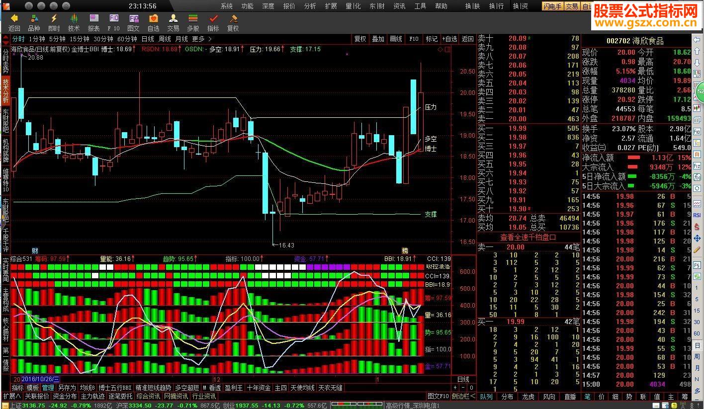Click the 换肤 skin button
The image size is (704, 409).
pos(472,6)
